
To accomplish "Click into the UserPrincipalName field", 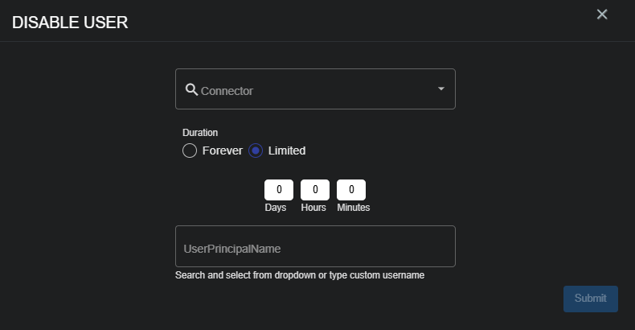I will click(x=315, y=247).
